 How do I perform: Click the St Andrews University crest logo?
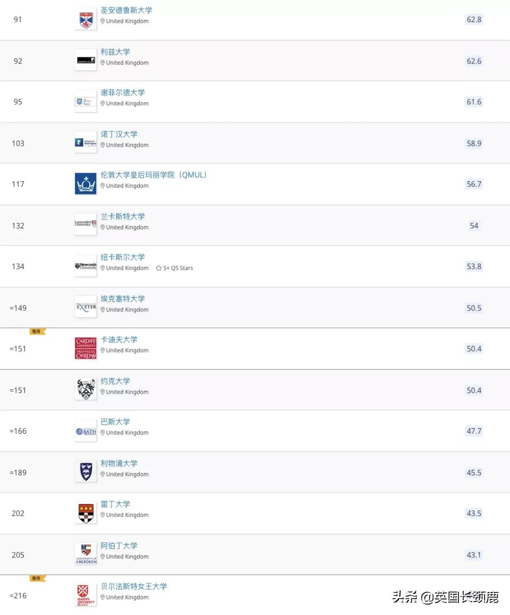(85, 19)
